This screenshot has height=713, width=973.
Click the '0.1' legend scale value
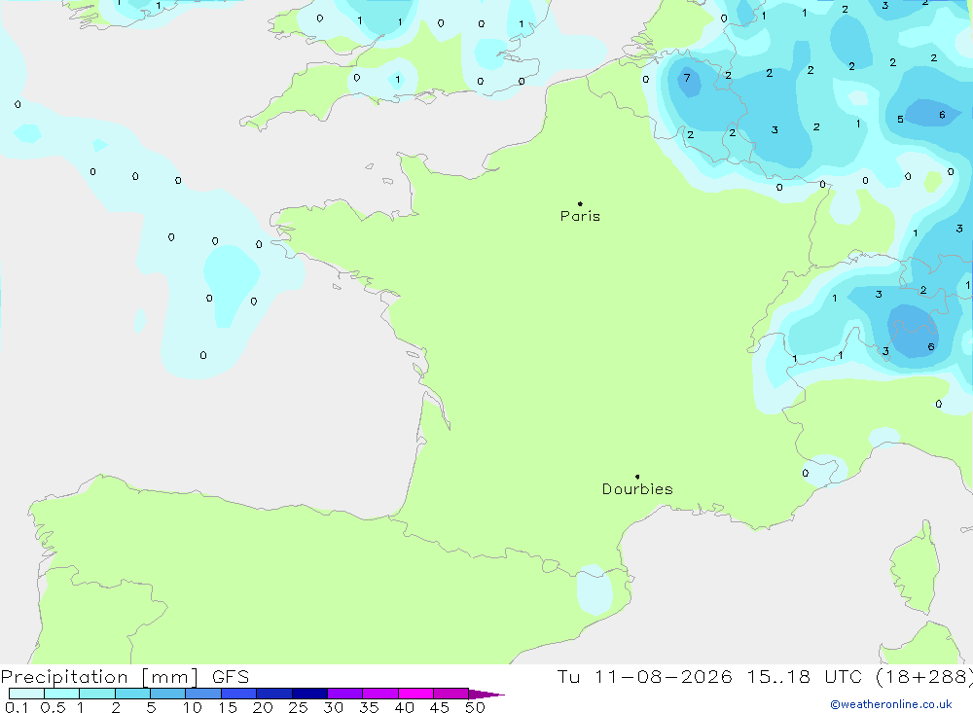coord(17,707)
